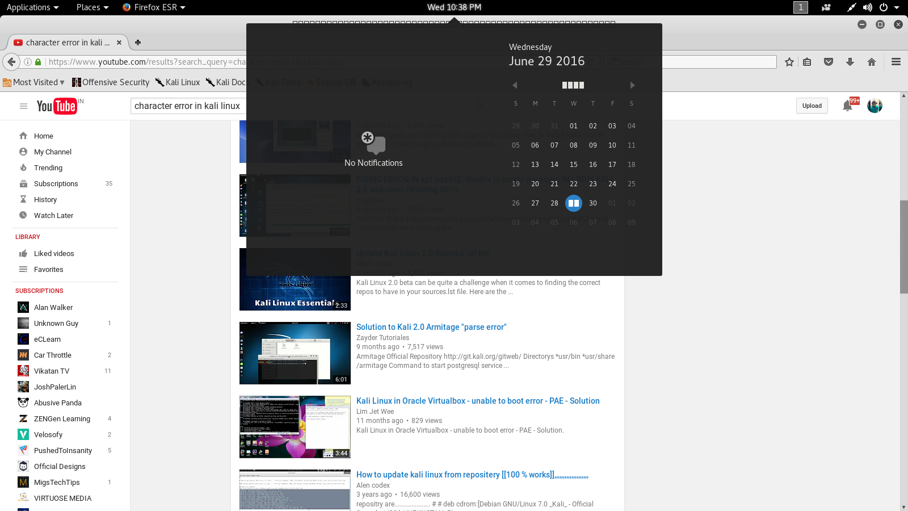Show site information for youtube.com
This screenshot has width=908, height=511.
(27, 62)
